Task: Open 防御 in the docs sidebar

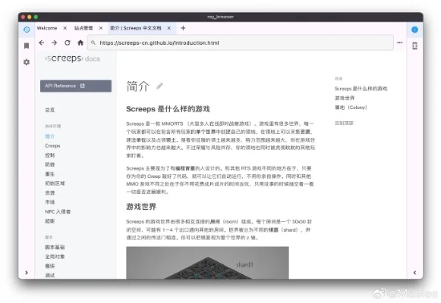Action: click(x=50, y=164)
